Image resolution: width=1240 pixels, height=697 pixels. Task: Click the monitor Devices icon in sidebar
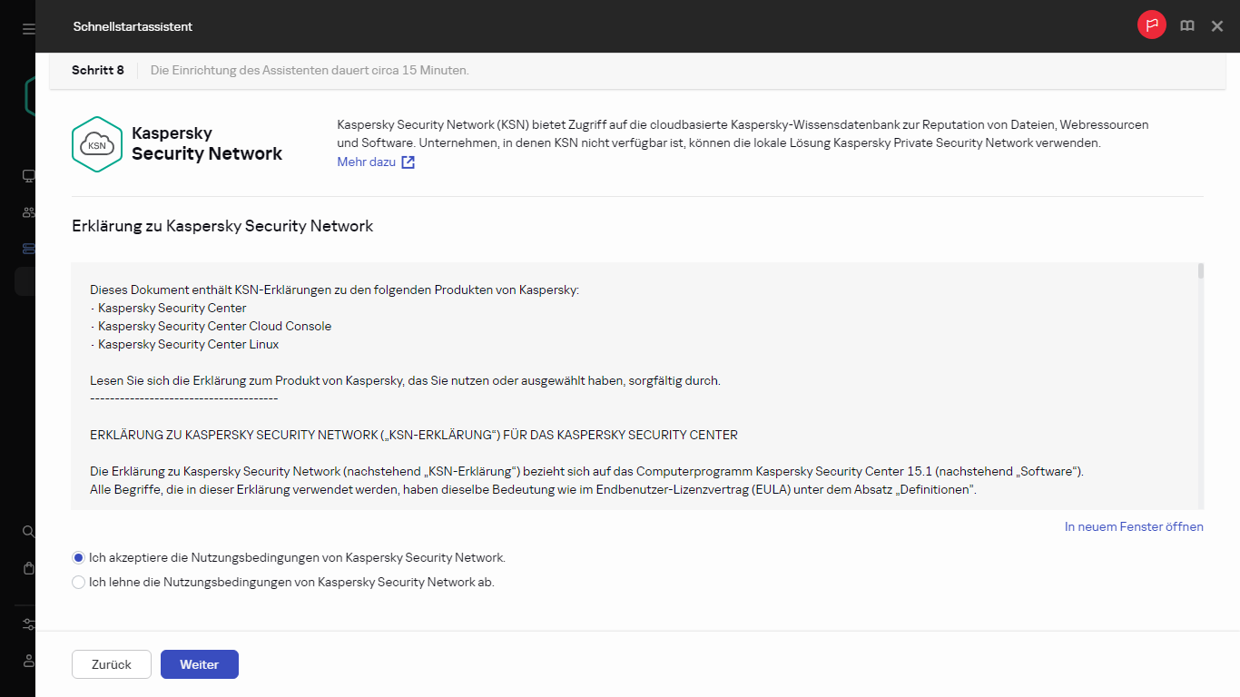point(27,175)
